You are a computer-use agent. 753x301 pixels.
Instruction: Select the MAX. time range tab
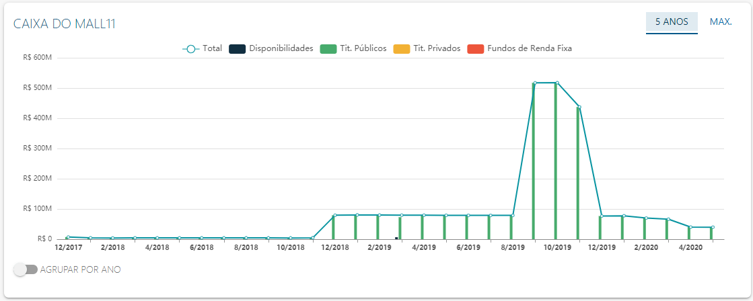(x=721, y=22)
